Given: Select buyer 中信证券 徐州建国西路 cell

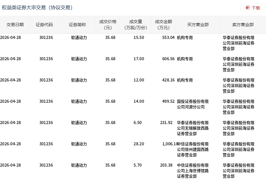Looking at the screenshot, I should coord(193,149).
